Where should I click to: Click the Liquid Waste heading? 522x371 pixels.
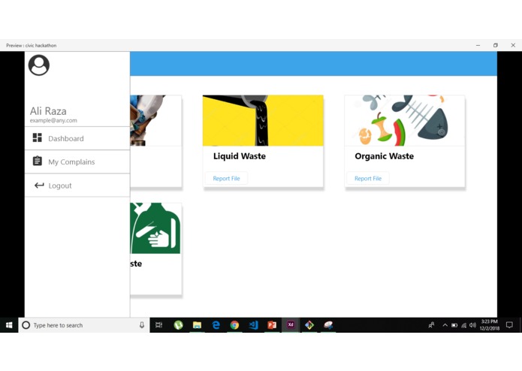[x=240, y=156]
